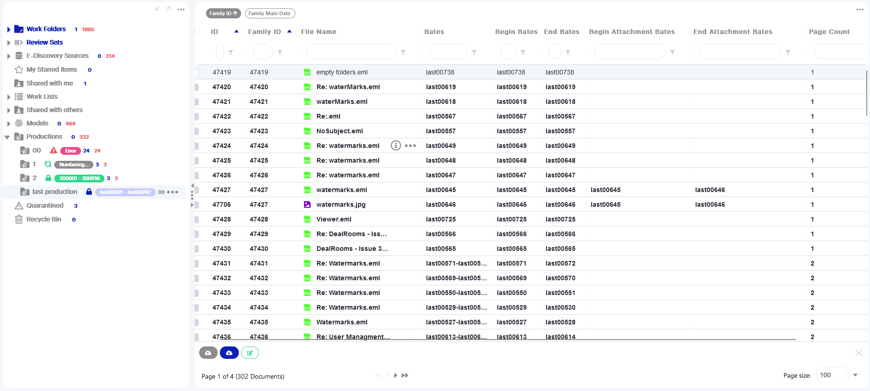Open the left panel three-dot options menu

[181, 9]
